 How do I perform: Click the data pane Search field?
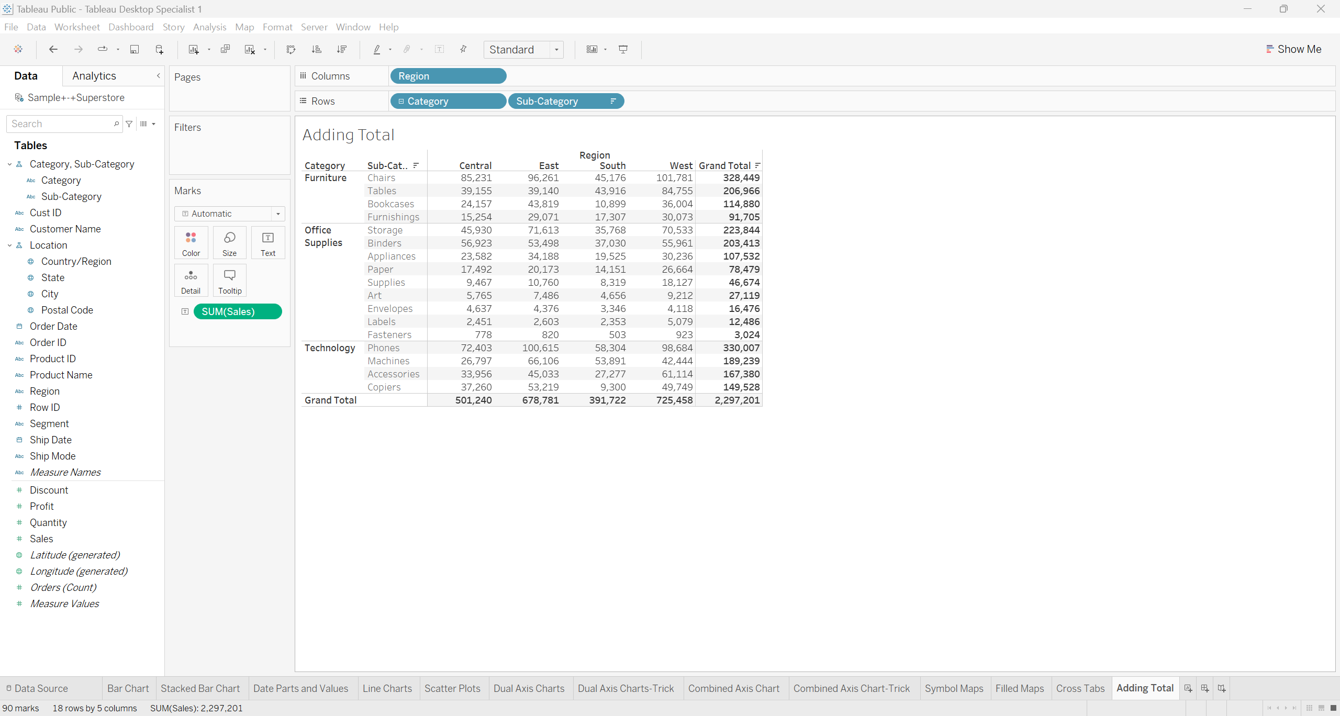[x=61, y=124]
